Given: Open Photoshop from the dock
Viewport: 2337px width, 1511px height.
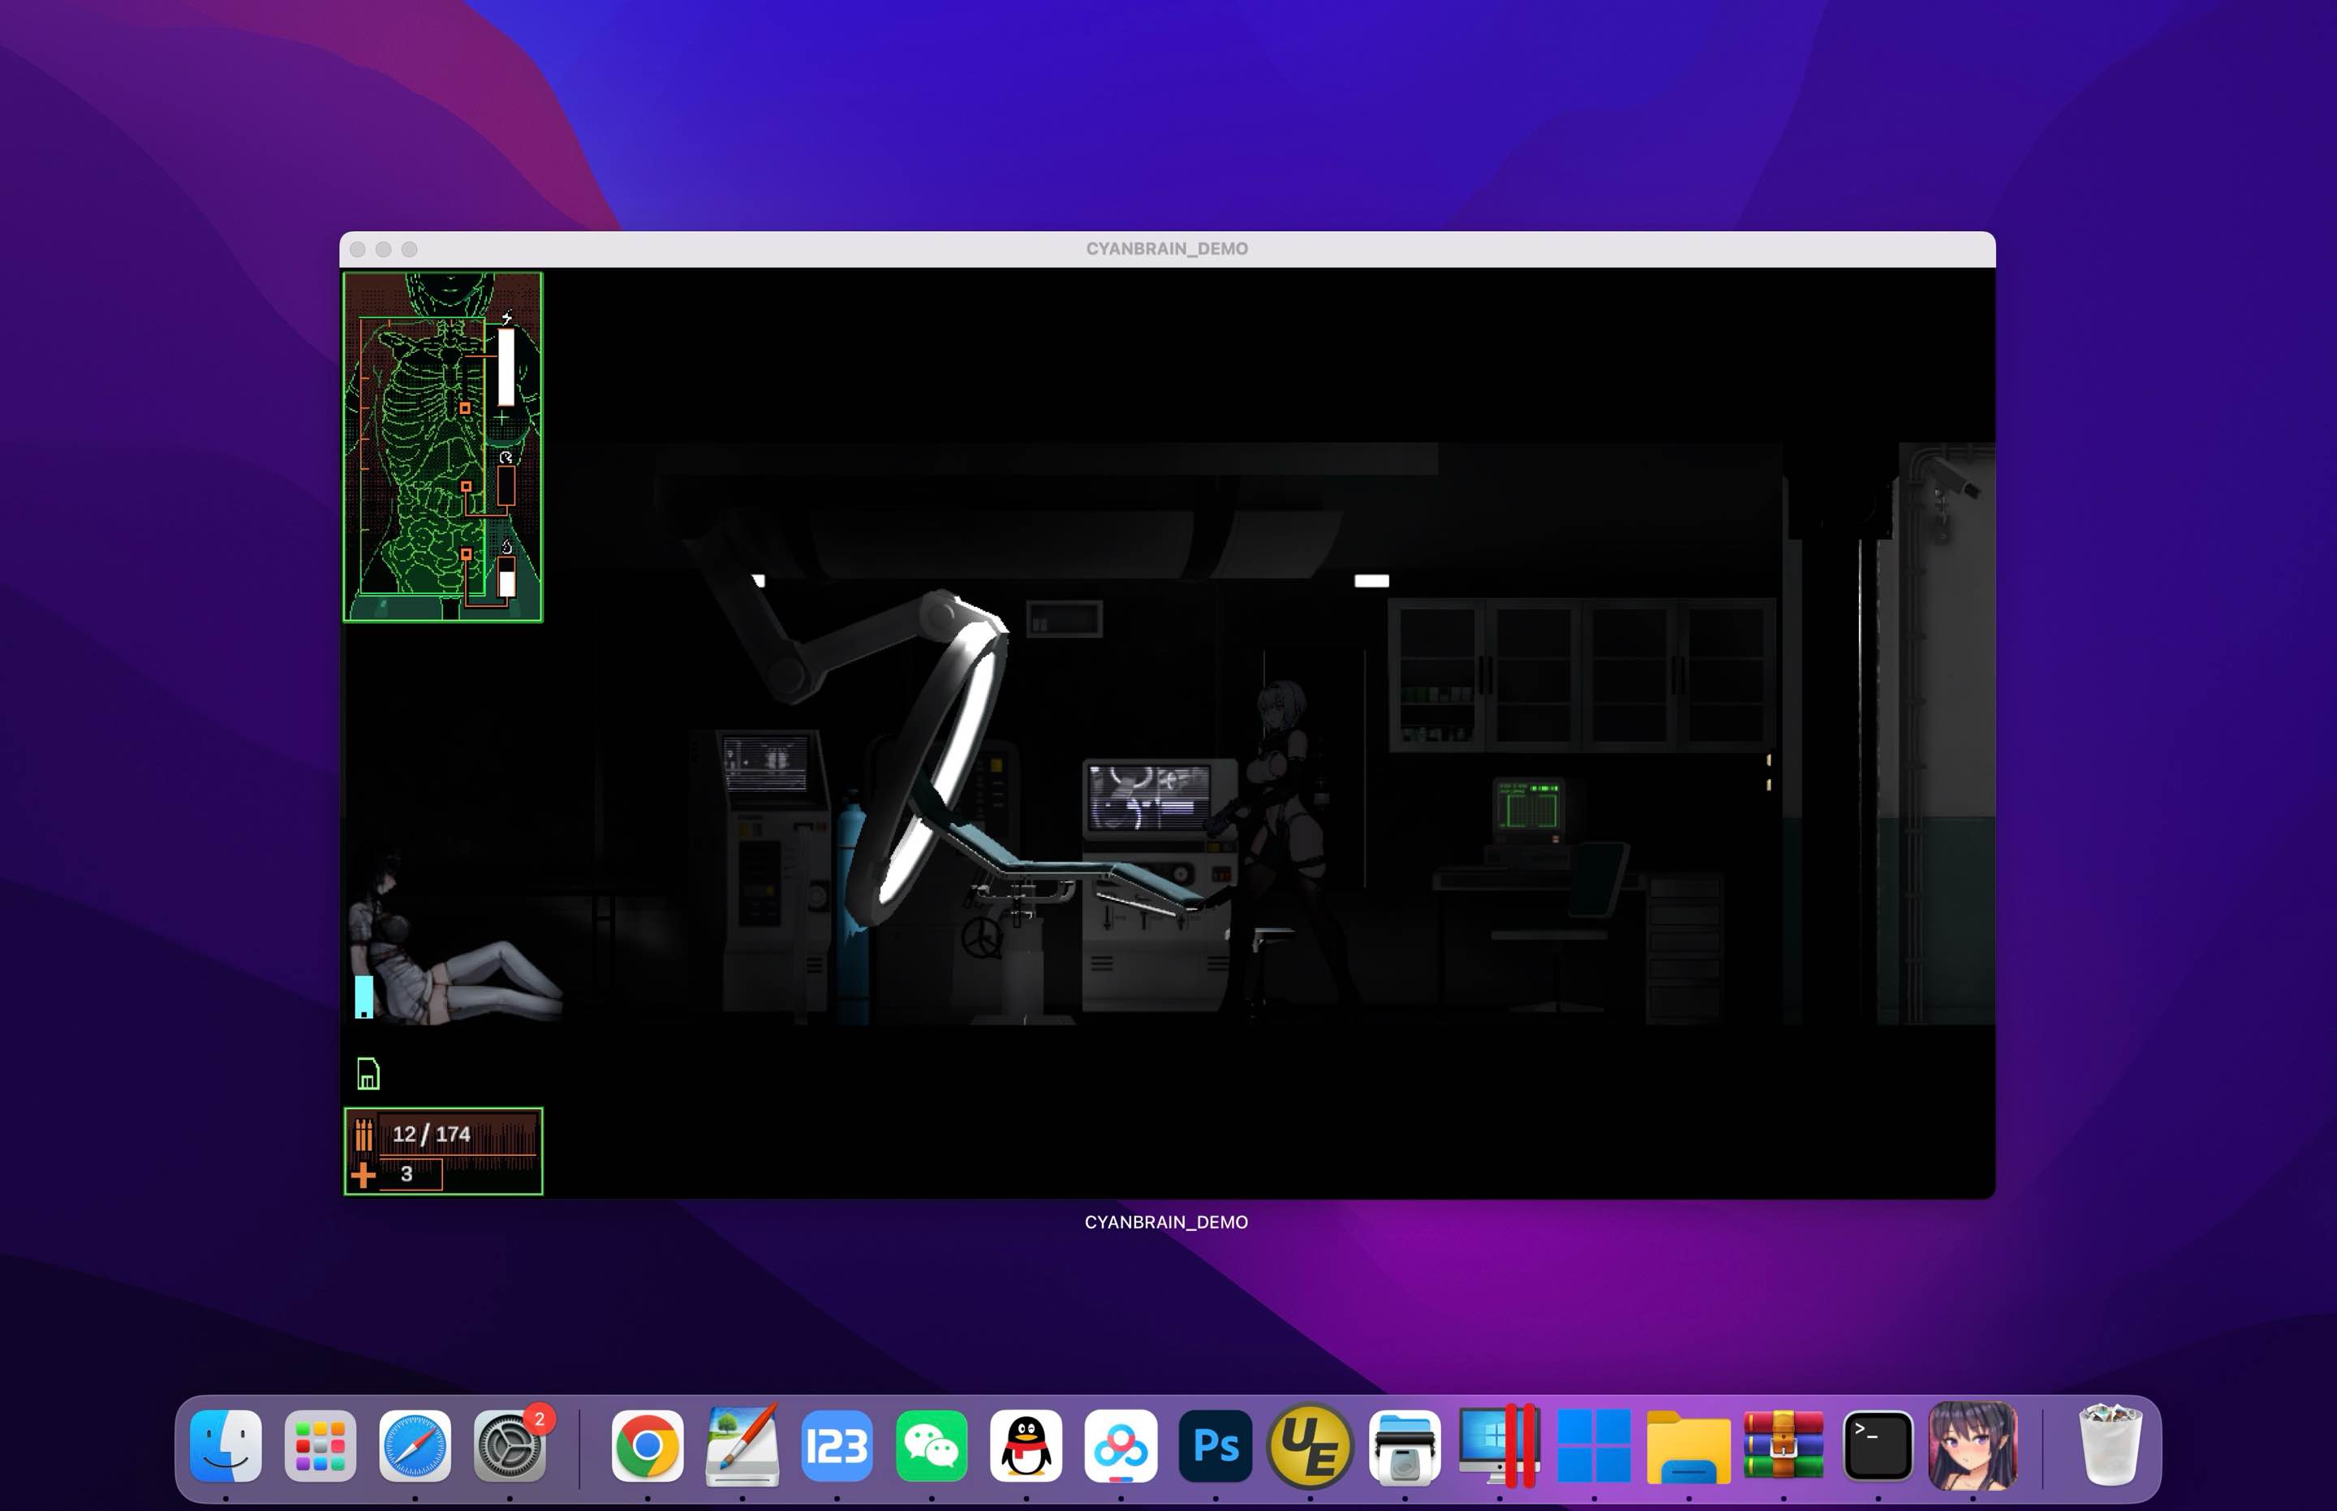Looking at the screenshot, I should (1215, 1445).
